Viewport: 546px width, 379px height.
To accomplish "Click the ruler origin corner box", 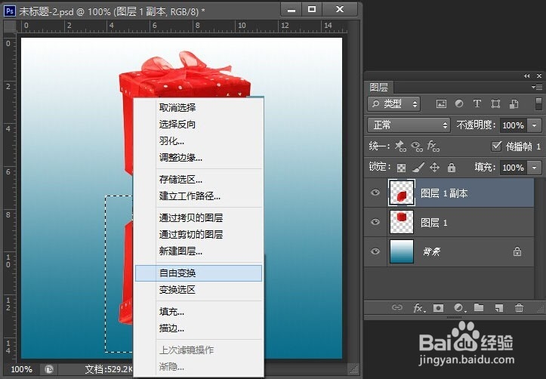I will point(10,26).
